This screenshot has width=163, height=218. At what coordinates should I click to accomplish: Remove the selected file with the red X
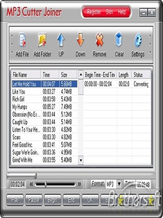click(100, 40)
